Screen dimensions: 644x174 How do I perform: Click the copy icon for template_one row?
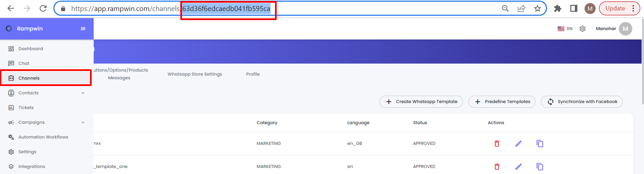[540, 167]
